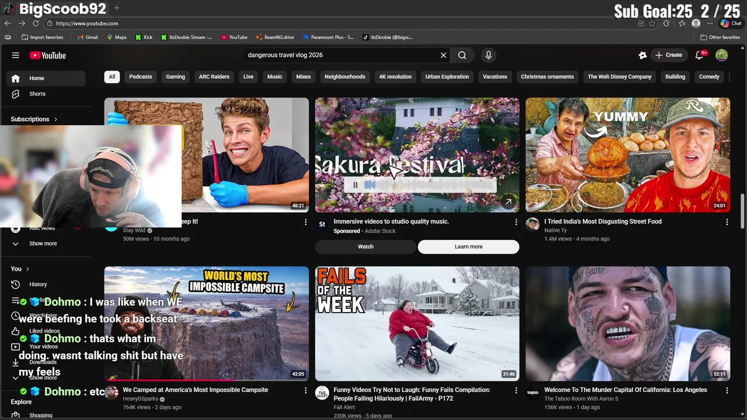The image size is (747, 420).
Task: Open the browser Chat copilot button
Action: pyautogui.click(x=731, y=23)
